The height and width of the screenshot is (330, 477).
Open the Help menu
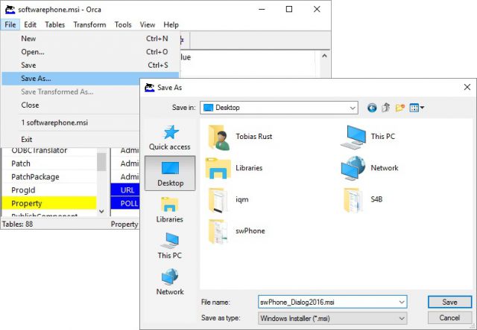point(171,25)
